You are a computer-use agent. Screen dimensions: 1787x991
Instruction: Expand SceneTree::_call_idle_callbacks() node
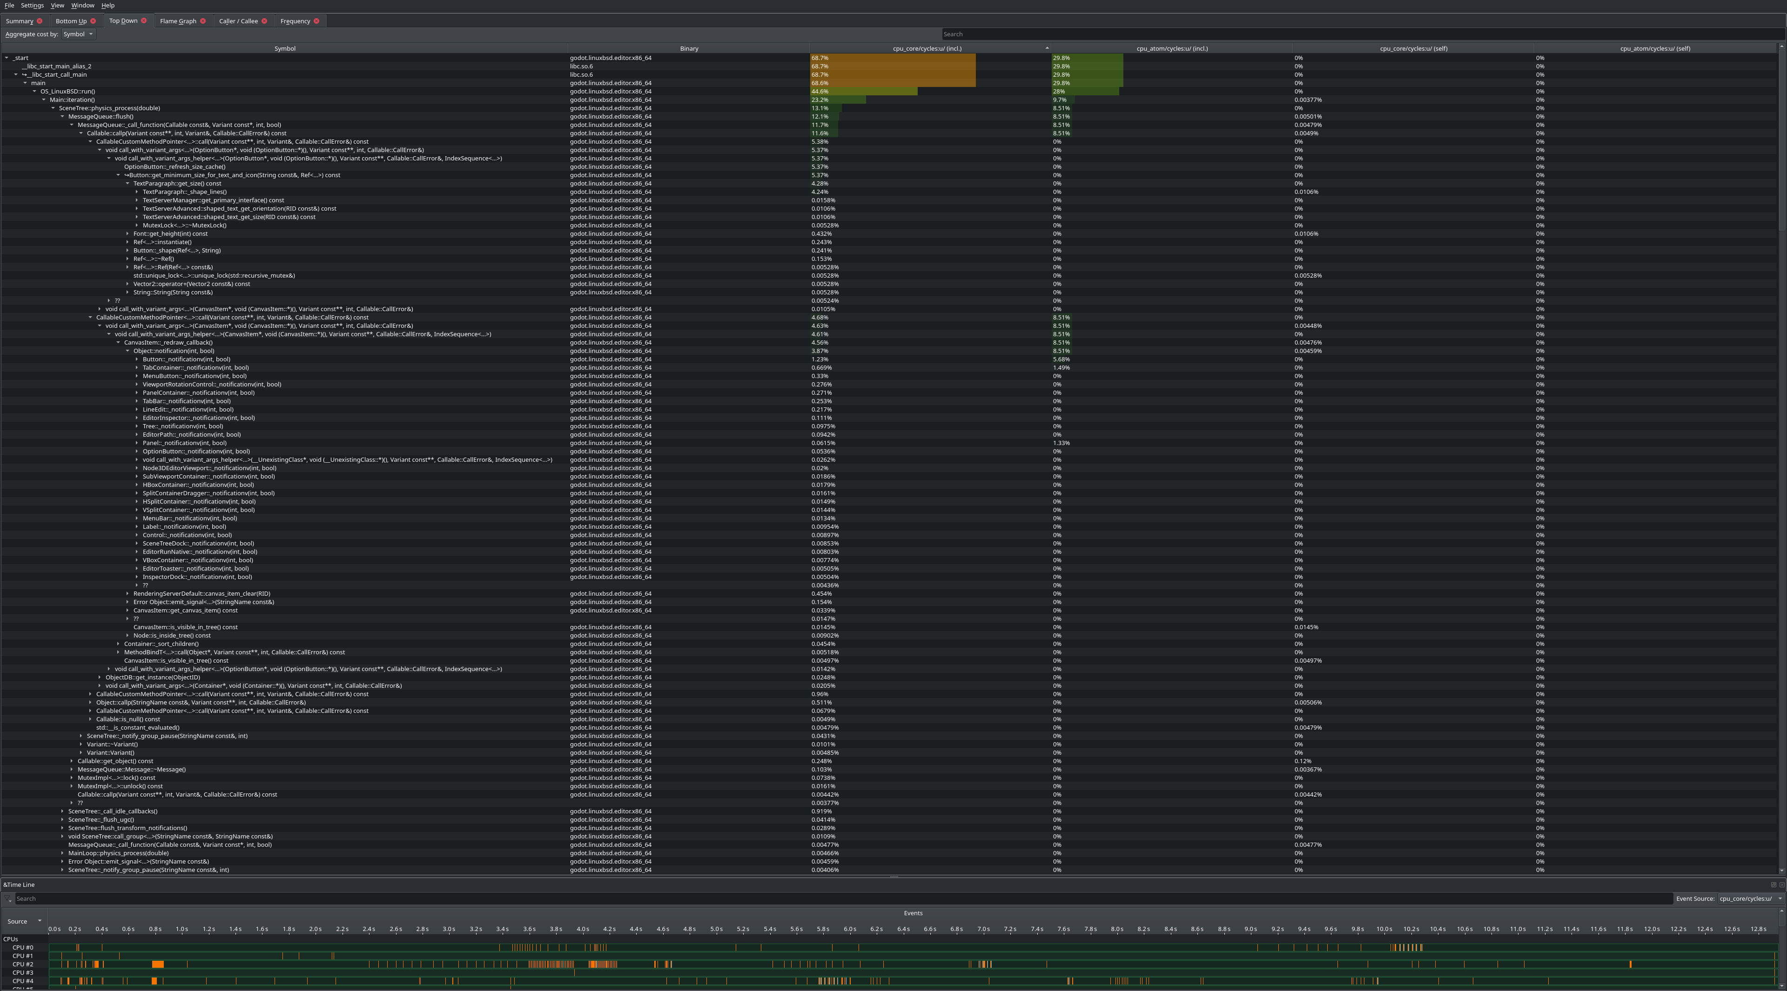click(62, 811)
